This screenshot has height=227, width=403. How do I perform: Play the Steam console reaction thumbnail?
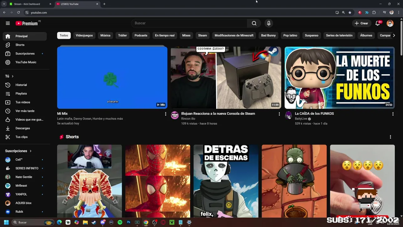coord(226,78)
